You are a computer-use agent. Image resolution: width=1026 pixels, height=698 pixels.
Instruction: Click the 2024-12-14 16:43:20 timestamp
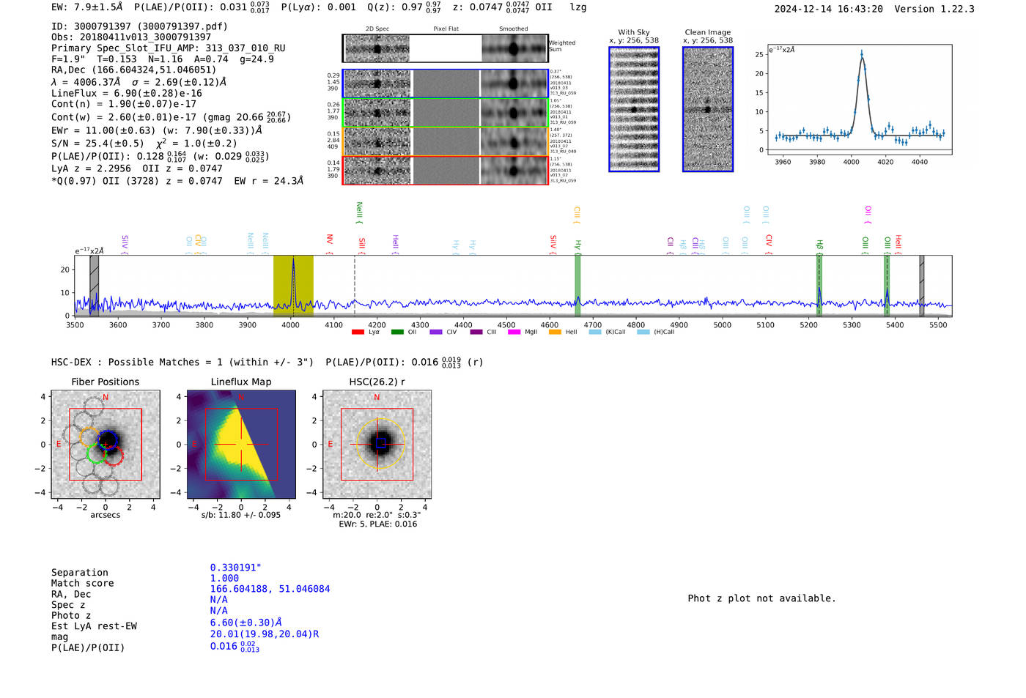pos(829,9)
